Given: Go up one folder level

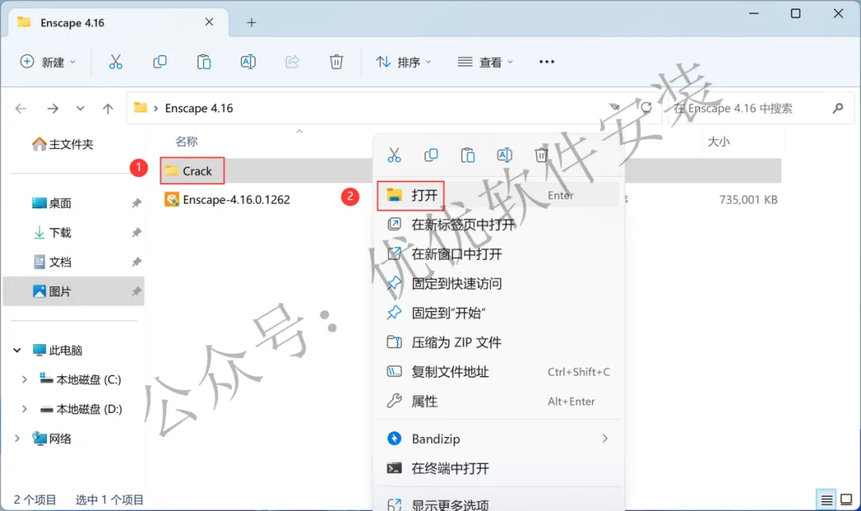Looking at the screenshot, I should coord(108,108).
